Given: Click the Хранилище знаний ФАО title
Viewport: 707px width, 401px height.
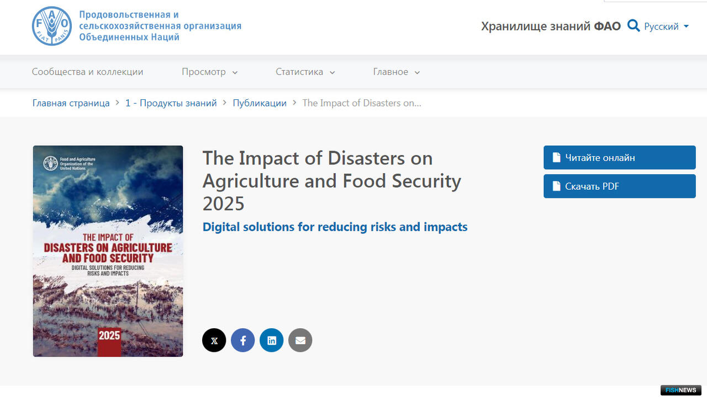Looking at the screenshot, I should (551, 26).
